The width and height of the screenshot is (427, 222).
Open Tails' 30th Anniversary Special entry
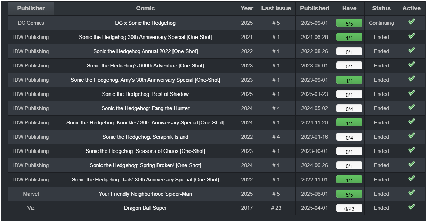pyautogui.click(x=145, y=180)
